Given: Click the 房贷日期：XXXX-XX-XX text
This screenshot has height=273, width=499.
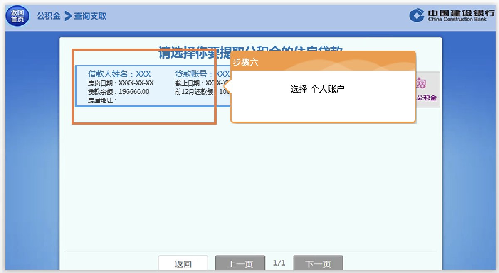Looking at the screenshot, I should (x=121, y=83).
